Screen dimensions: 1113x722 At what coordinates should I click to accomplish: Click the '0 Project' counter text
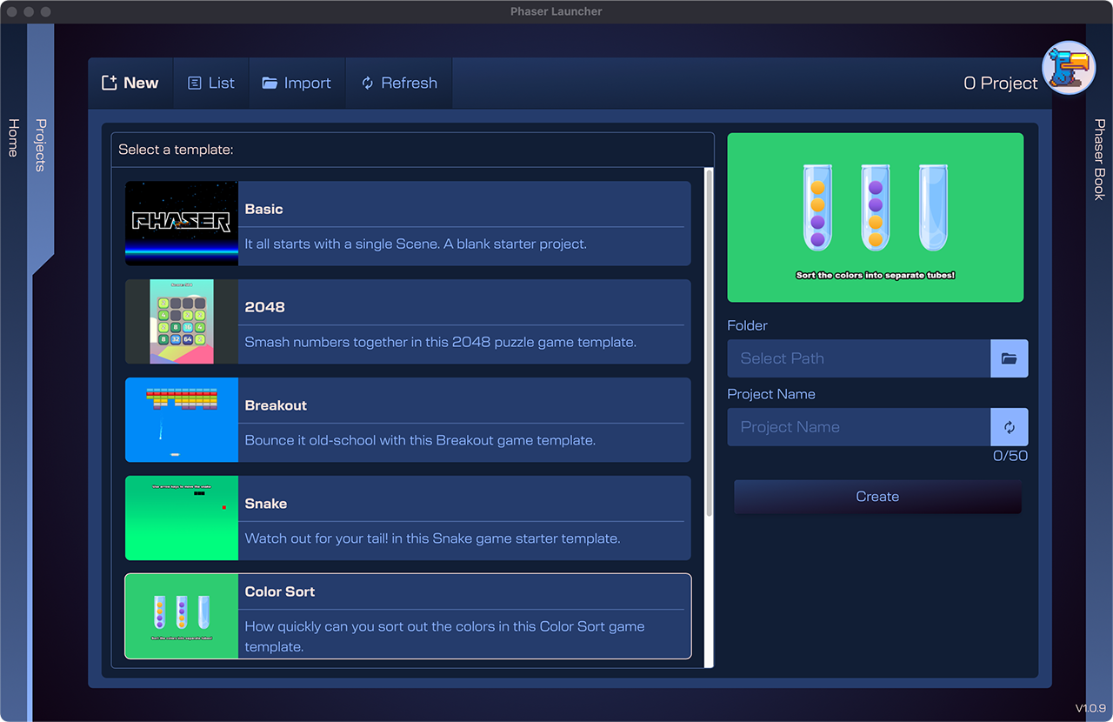tap(1001, 83)
